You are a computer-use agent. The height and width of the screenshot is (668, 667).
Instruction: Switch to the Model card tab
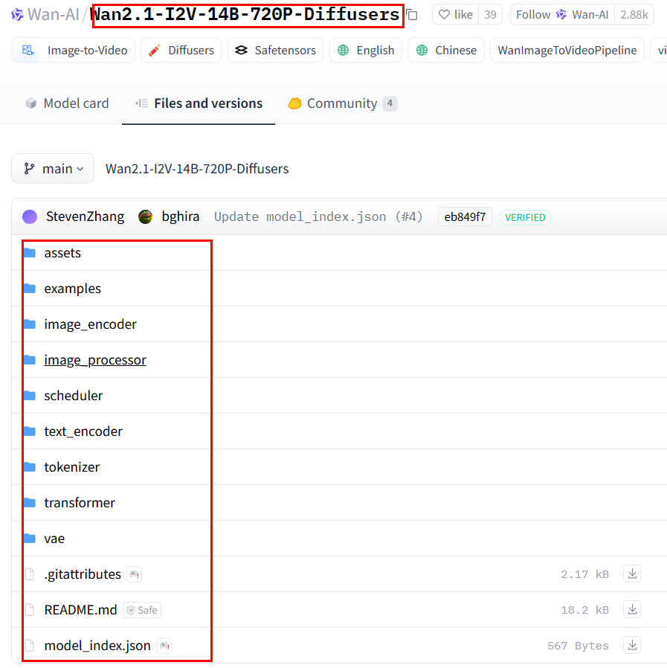pyautogui.click(x=67, y=103)
